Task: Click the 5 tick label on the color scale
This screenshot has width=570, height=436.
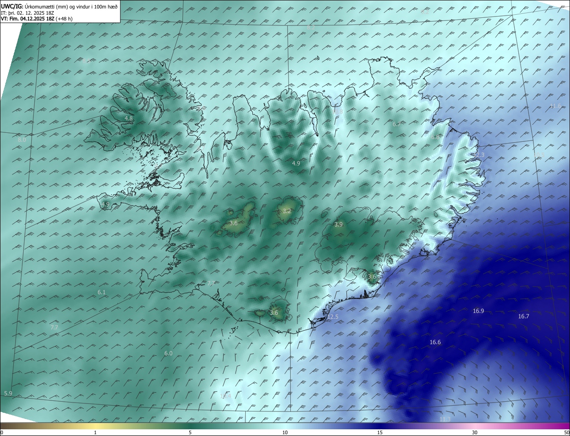Action: click(x=190, y=433)
